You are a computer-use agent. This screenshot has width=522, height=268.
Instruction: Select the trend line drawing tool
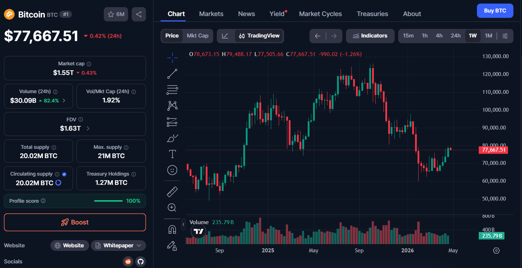click(x=172, y=74)
